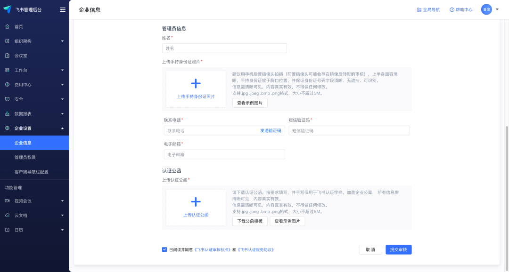Uncheck the 已阅读并同意 agreement checkbox

pos(164,249)
